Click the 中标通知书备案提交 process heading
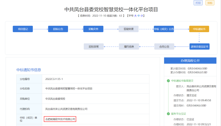The height and width of the screenshot is (126, 221). pyautogui.click(x=182, y=81)
